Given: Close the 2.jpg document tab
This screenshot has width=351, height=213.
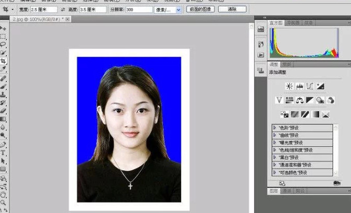Looking at the screenshot, I should pos(68,19).
